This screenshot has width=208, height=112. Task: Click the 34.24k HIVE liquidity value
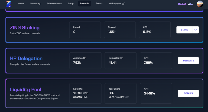(x=80, y=97)
